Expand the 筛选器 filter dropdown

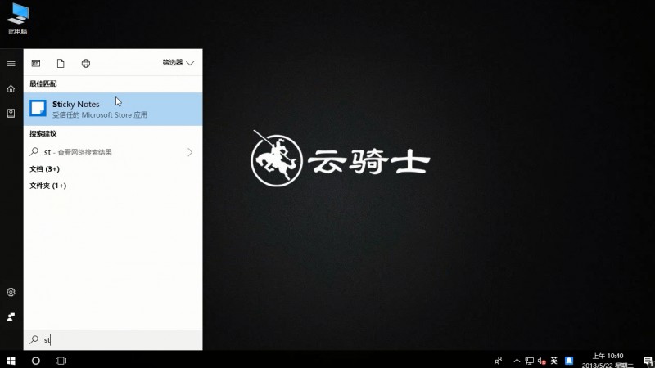click(x=178, y=63)
